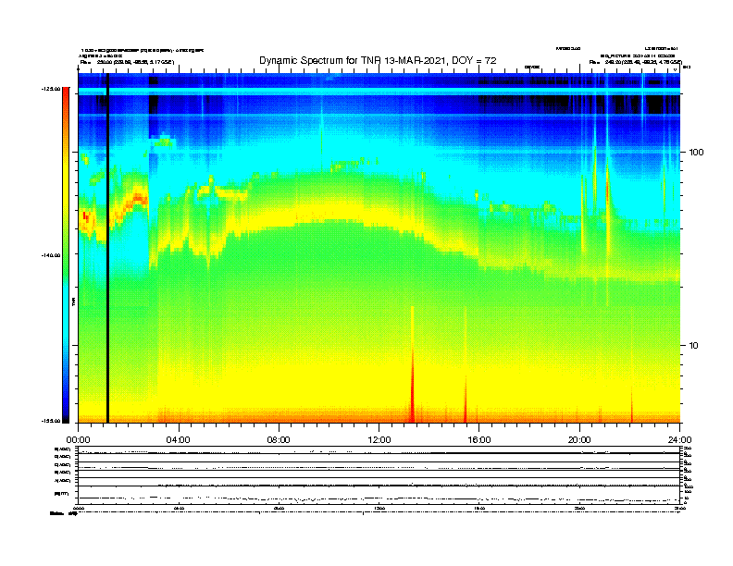Click the "100" frequency axis label
Image resolution: width=733 pixels, height=566 pixels.
pos(696,153)
